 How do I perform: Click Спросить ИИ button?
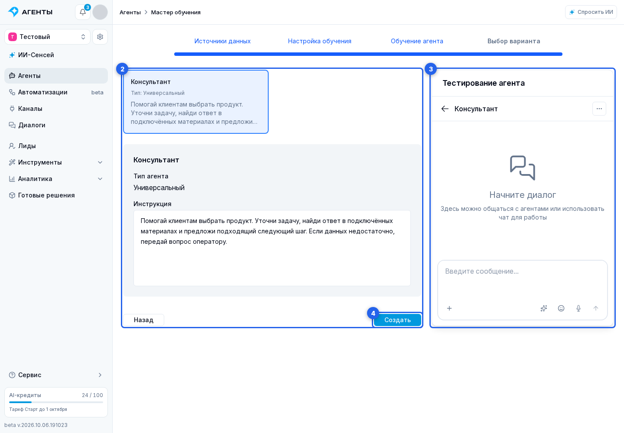[x=591, y=12]
